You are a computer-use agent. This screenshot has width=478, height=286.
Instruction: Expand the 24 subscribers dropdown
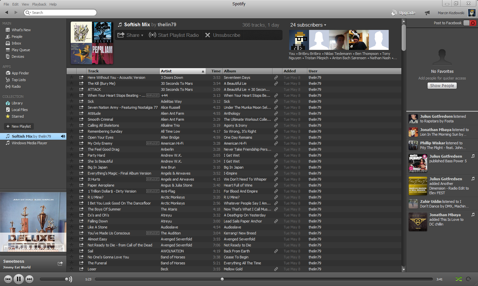coord(308,25)
